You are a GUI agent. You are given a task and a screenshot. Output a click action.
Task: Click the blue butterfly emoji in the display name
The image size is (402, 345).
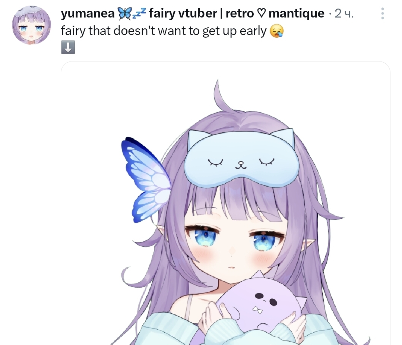click(x=124, y=13)
